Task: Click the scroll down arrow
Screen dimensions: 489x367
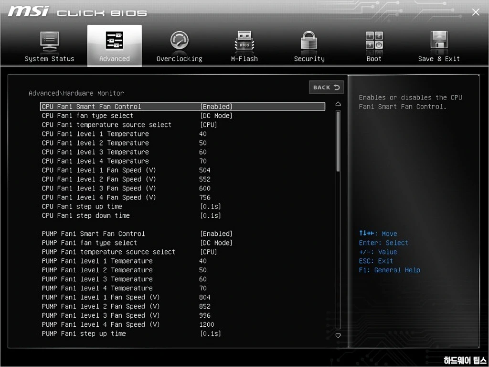Action: pyautogui.click(x=338, y=335)
